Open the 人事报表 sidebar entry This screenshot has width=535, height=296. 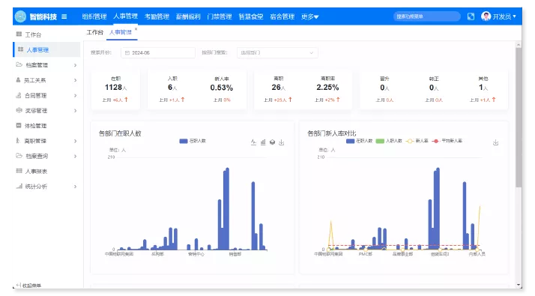point(46,171)
